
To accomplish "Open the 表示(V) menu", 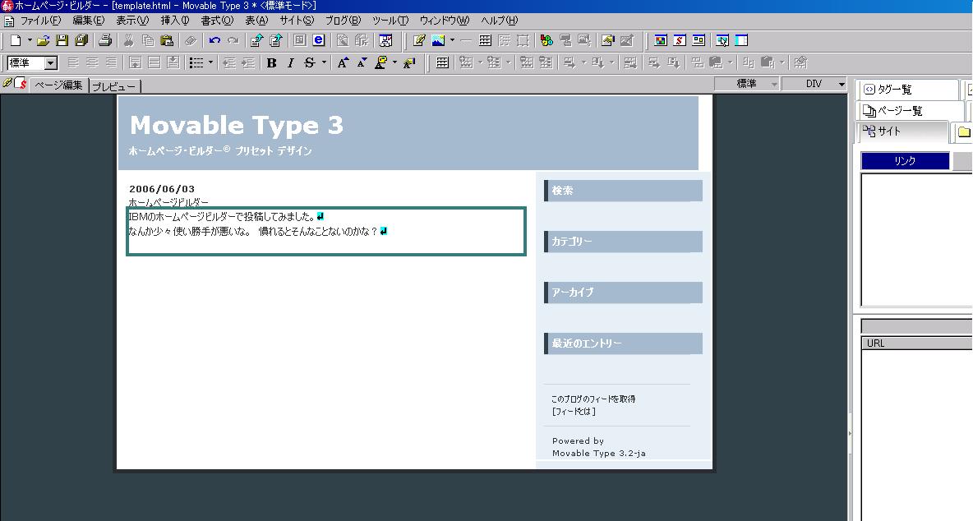I will coord(132,21).
